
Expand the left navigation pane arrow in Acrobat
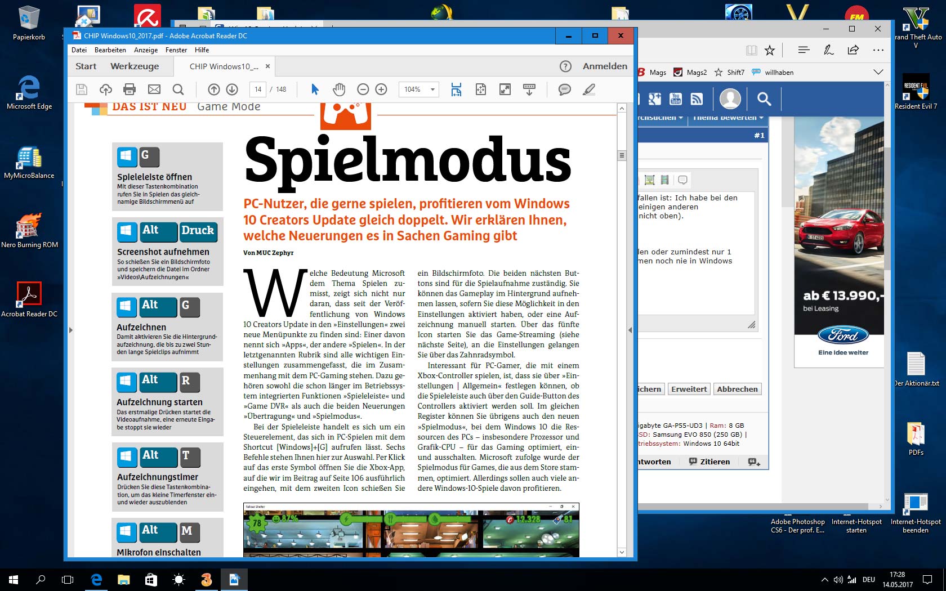click(x=70, y=330)
